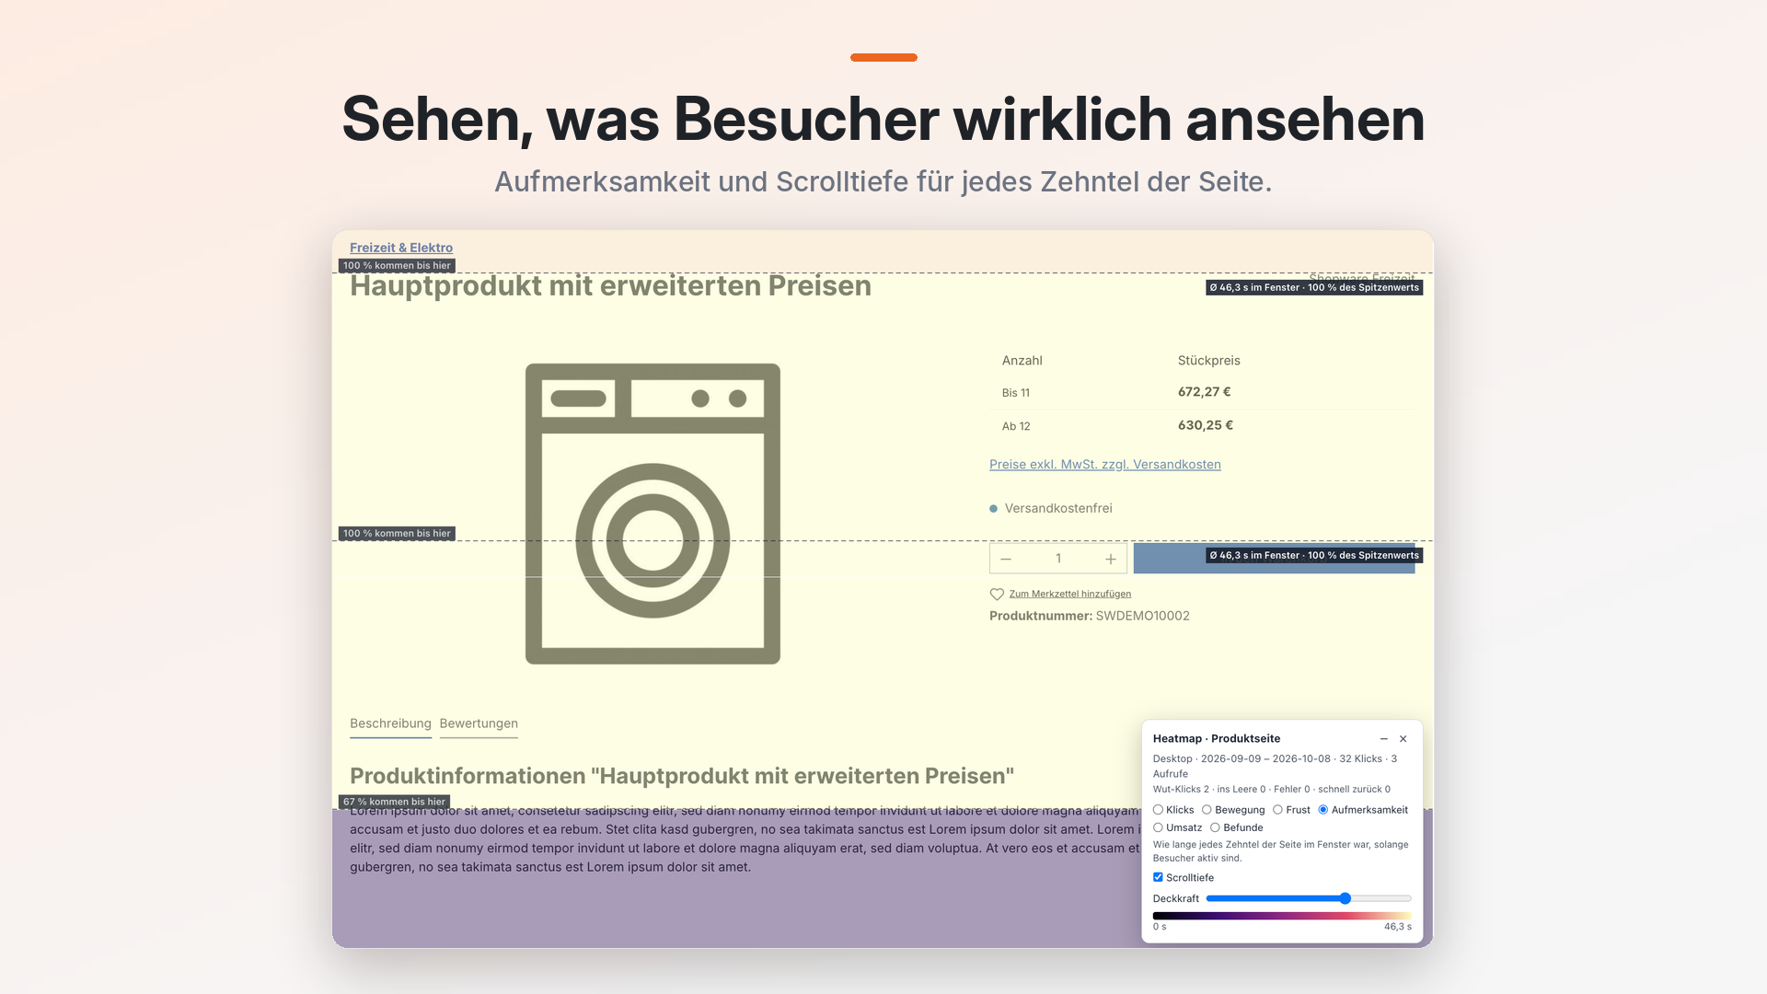Open the Beschreibung tab
The height and width of the screenshot is (994, 1767).
pyautogui.click(x=390, y=723)
